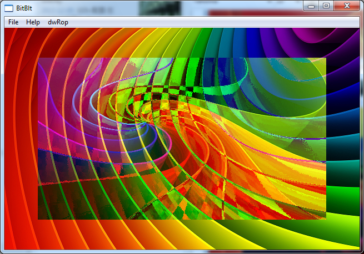364x254 pixels.
Task: Click the blended overlay image in center
Action: (x=182, y=139)
